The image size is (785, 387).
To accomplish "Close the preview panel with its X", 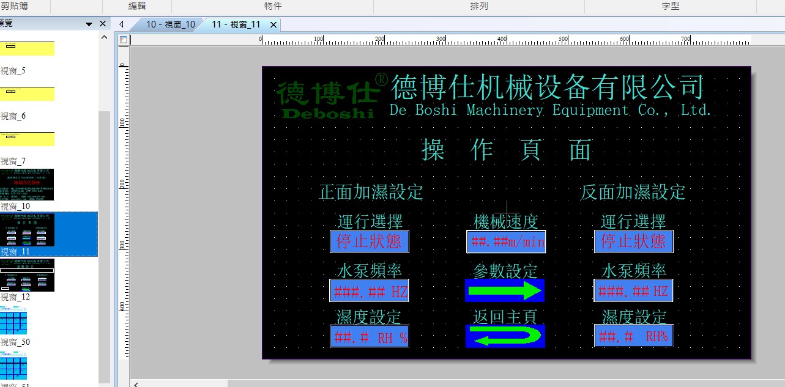I will pyautogui.click(x=103, y=24).
